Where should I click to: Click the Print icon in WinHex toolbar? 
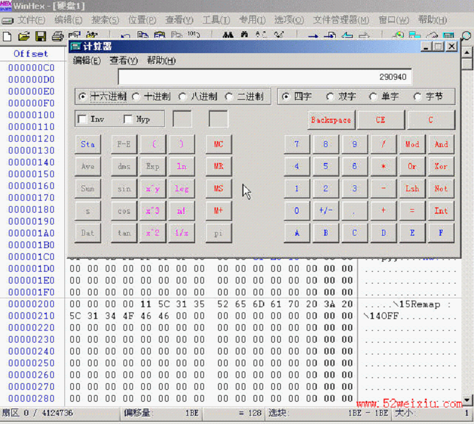point(57,36)
